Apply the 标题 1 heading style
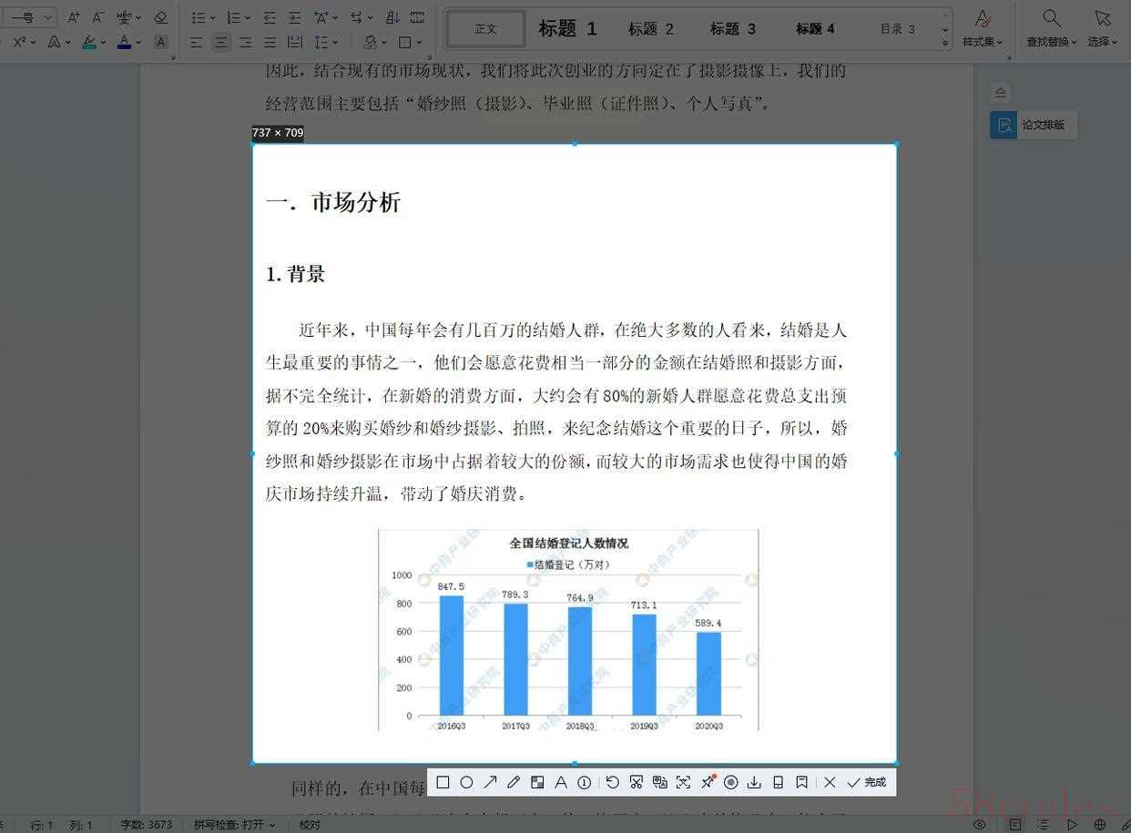 pyautogui.click(x=567, y=28)
